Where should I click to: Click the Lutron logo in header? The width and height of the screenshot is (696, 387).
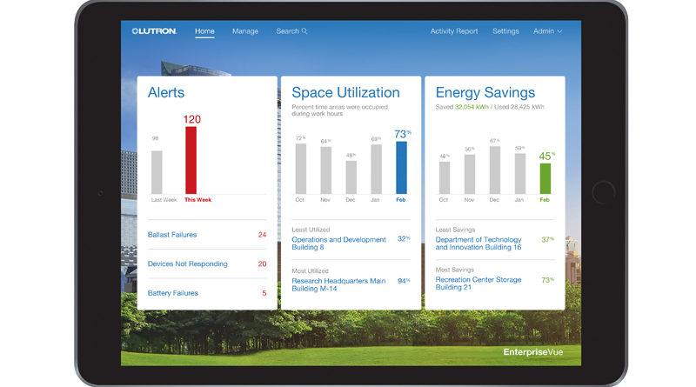pos(154,31)
